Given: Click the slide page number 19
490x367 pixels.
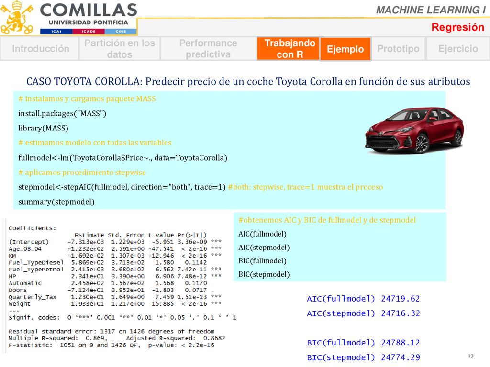Looking at the screenshot, I should (471, 356).
